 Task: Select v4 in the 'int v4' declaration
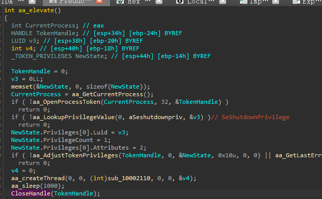pos(29,48)
